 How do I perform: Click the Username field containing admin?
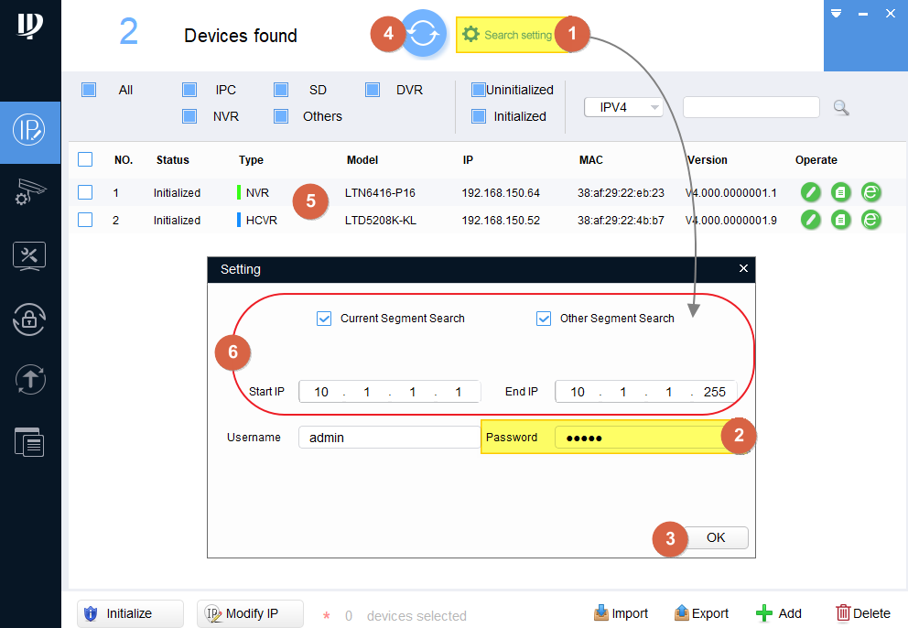point(389,438)
